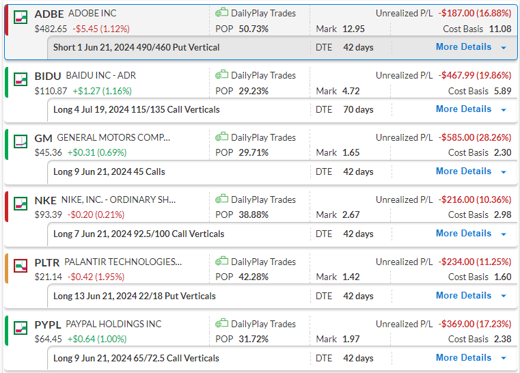Click the DailyPlay Trades portfolio icon in PYPL row
The height and width of the screenshot is (373, 520).
(221, 323)
